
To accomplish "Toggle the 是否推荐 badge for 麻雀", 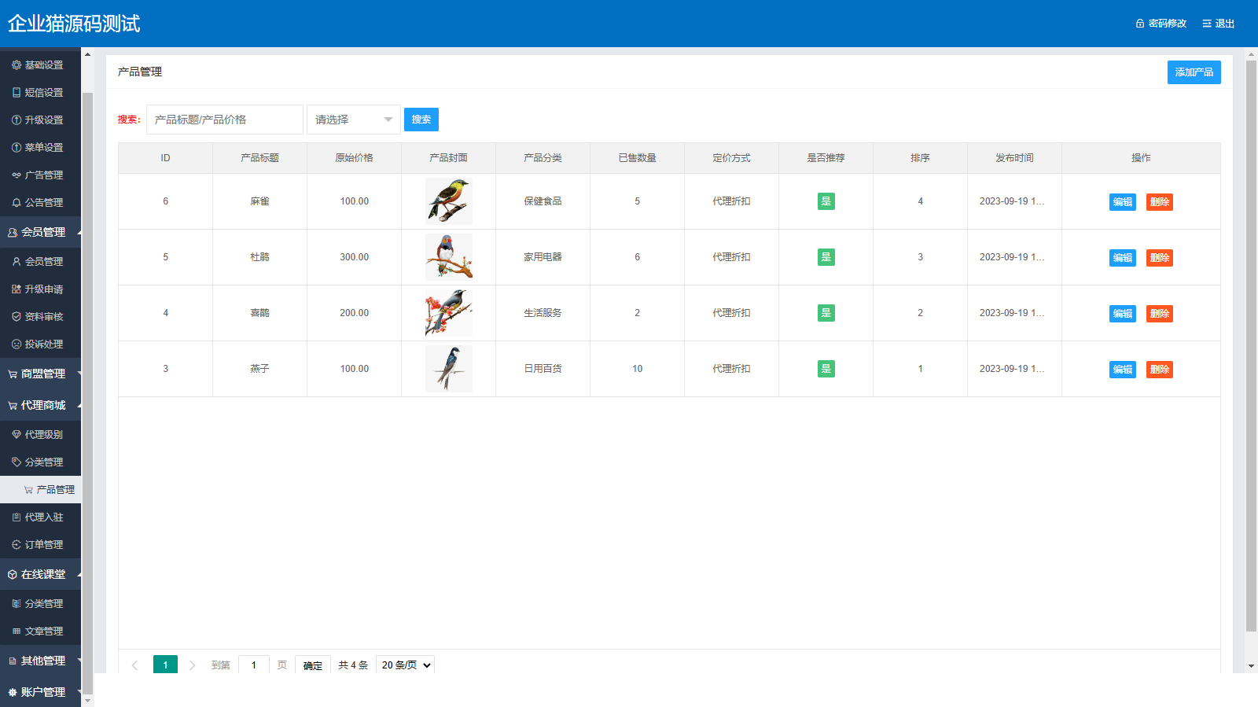I will [x=826, y=201].
